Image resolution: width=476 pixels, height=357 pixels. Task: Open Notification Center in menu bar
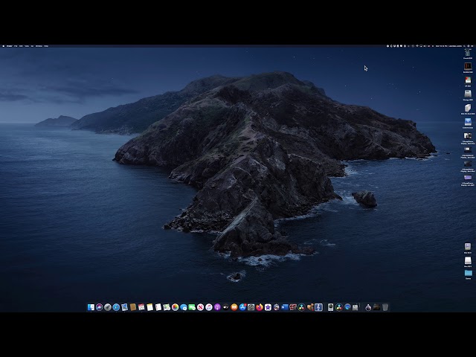click(472, 46)
